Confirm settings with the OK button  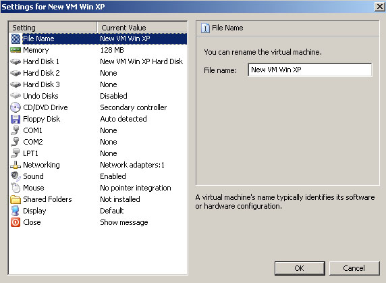click(300, 268)
